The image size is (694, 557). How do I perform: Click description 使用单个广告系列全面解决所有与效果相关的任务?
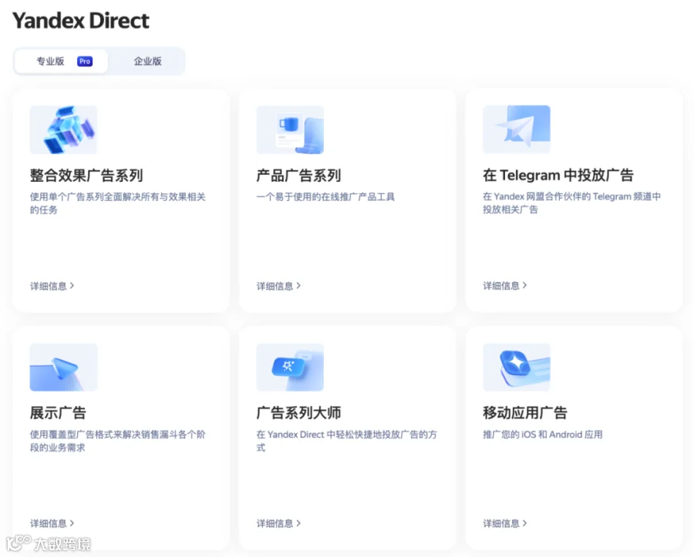click(x=118, y=203)
